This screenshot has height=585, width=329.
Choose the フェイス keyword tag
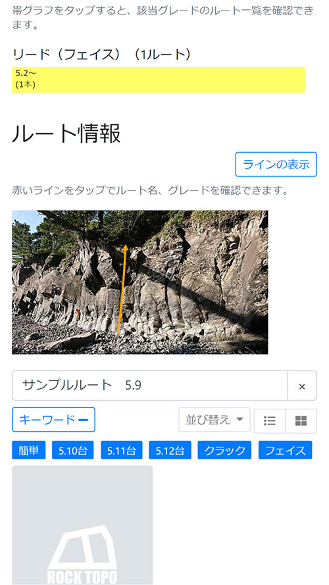pos(286,450)
